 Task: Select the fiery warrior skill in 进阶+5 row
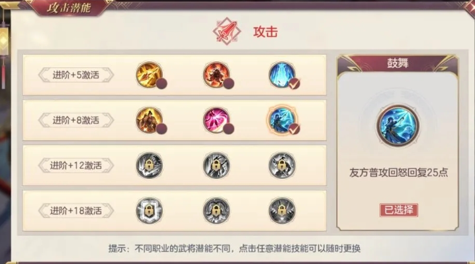tap(216, 75)
